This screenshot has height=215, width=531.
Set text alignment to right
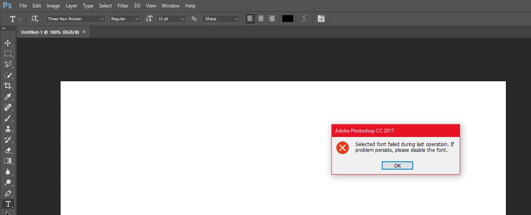[272, 19]
